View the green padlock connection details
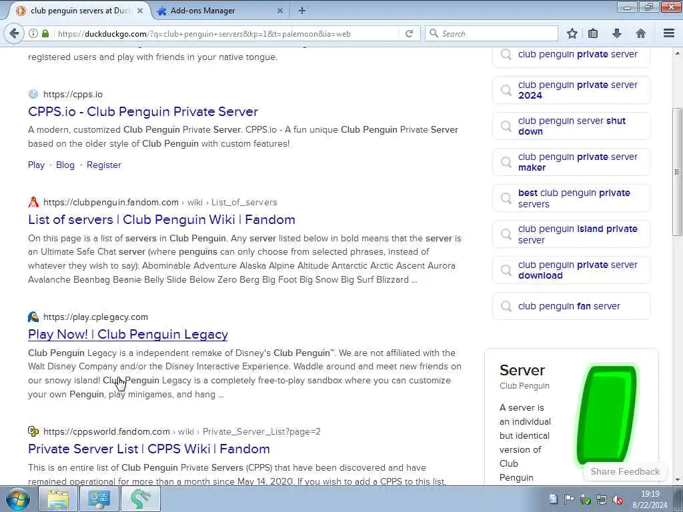683x512 pixels. [45, 33]
